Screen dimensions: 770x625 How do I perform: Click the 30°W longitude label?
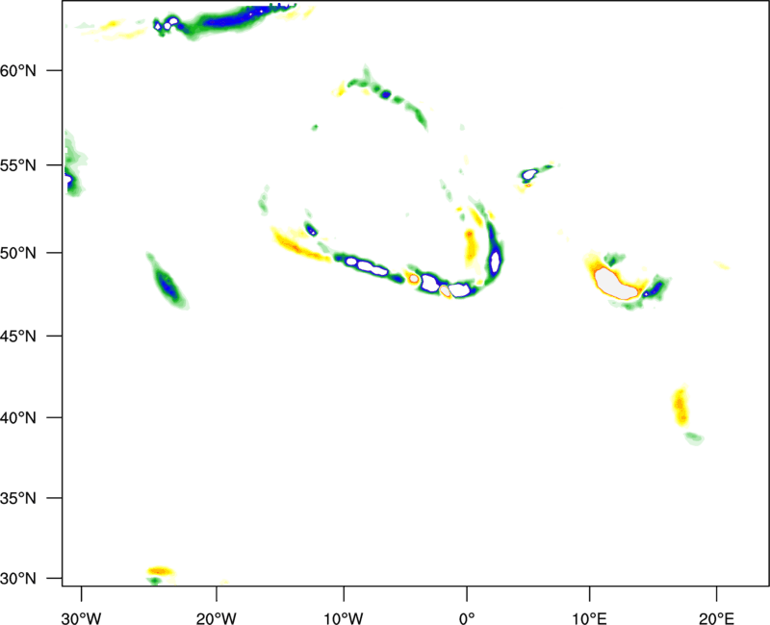[x=82, y=618]
